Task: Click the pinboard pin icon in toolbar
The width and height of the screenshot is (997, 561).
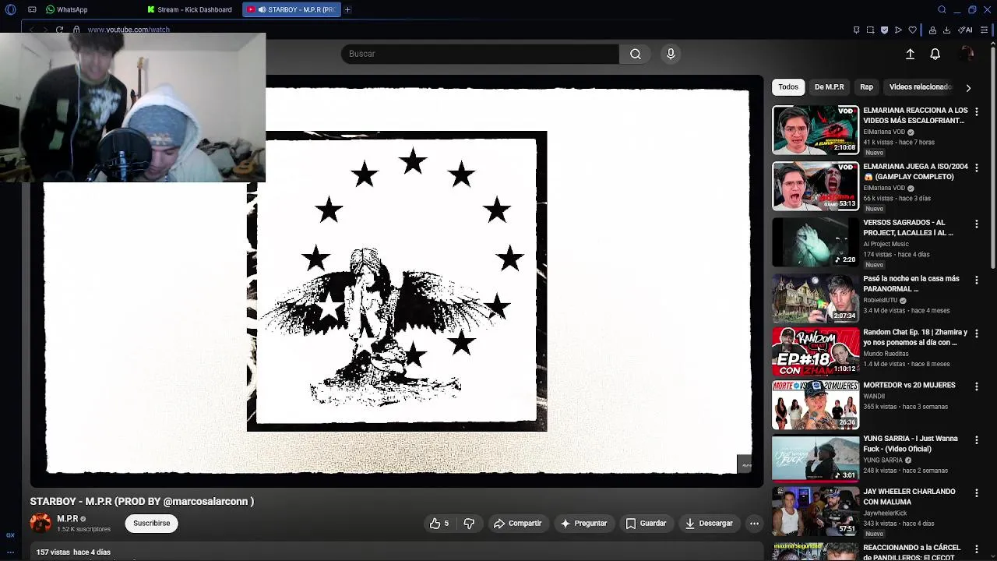Action: [x=856, y=30]
